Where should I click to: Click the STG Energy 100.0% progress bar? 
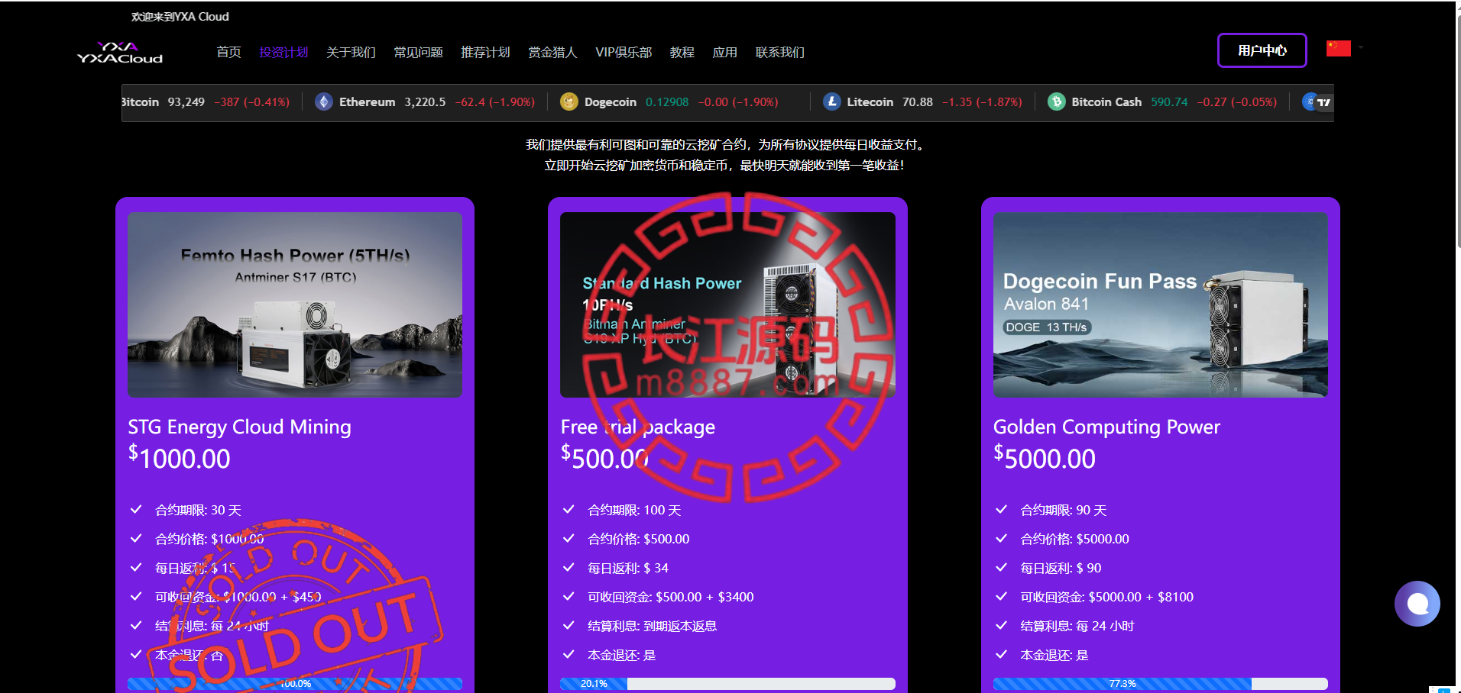tap(295, 684)
